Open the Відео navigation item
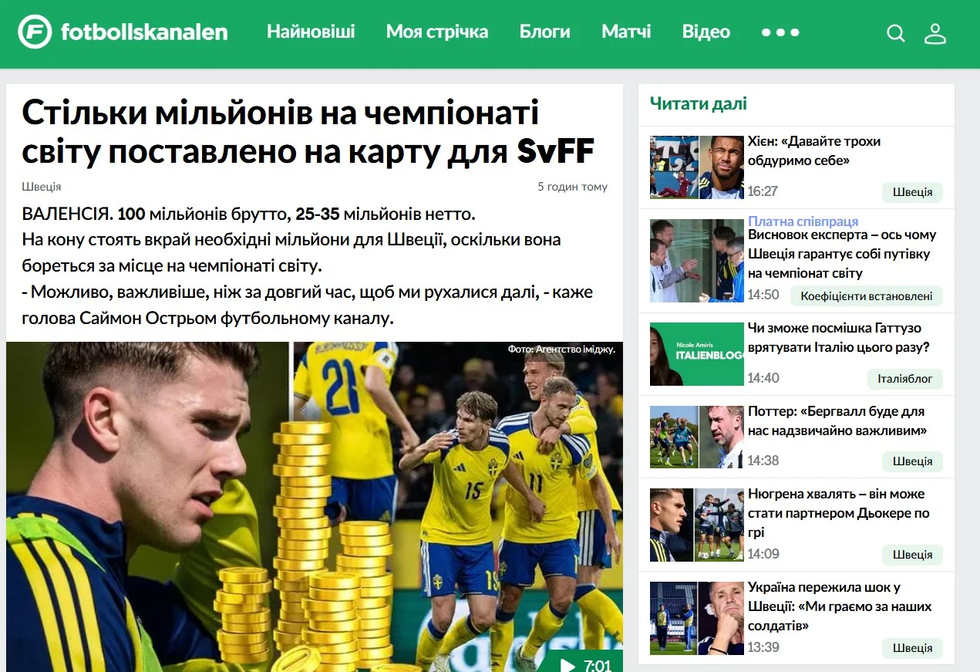The height and width of the screenshot is (672, 980). pos(706,32)
